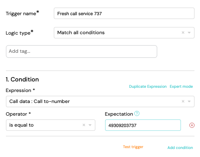Open the Expectation help question-mark icon
Image resolution: width=200 pixels, height=157 pixels.
(x=137, y=114)
